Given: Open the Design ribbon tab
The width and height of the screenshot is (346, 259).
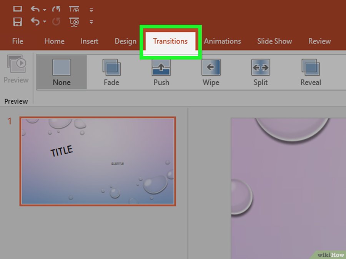Looking at the screenshot, I should coord(125,41).
